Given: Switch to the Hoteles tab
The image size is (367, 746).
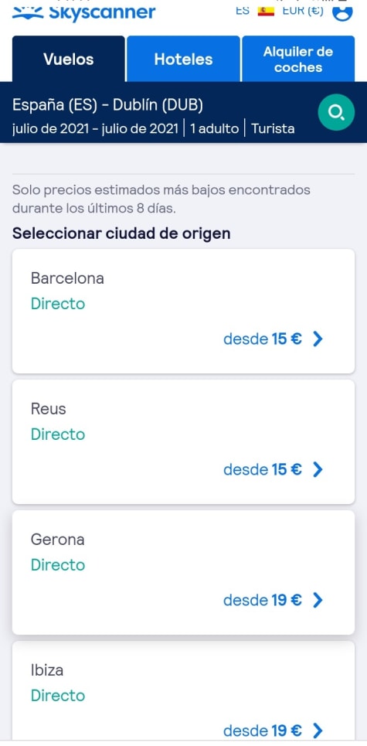Looking at the screenshot, I should pyautogui.click(x=184, y=59).
